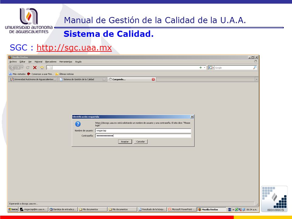Open the Editar menu

tap(22, 62)
